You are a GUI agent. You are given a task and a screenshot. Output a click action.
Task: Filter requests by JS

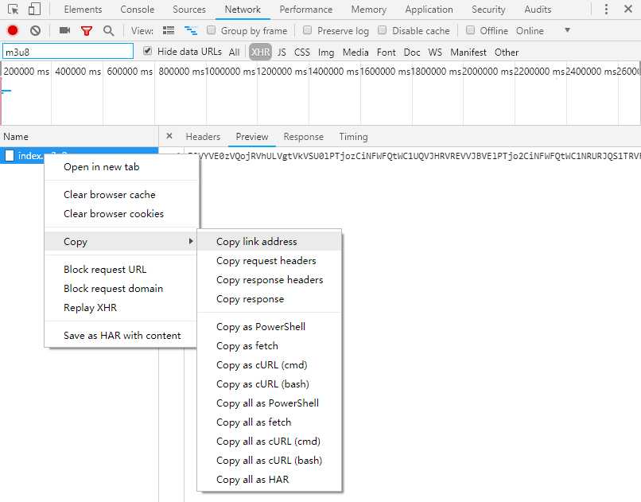[282, 52]
